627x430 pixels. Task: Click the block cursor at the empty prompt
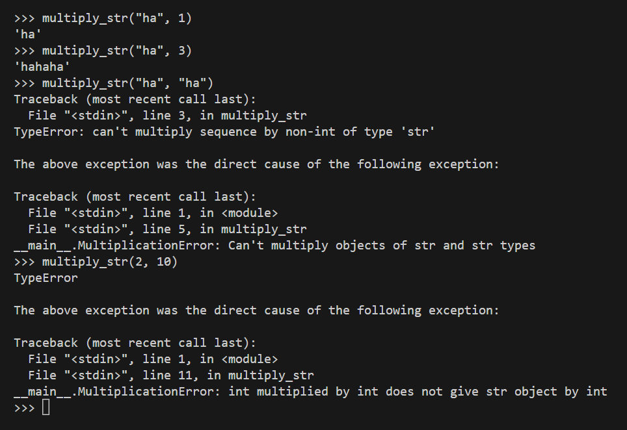click(x=46, y=408)
